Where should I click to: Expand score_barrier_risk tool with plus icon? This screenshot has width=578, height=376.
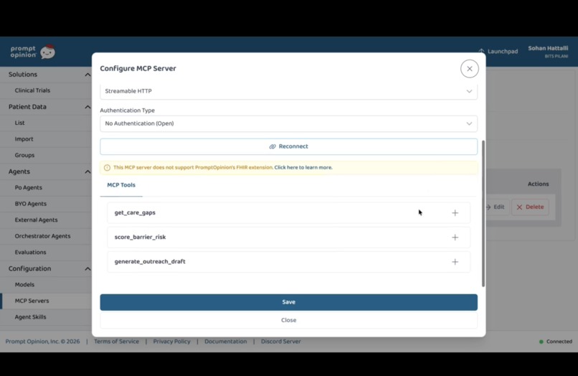[455, 238]
